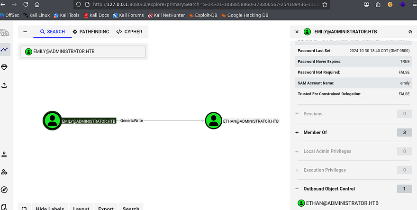This screenshot has width=417, height=210.
Task: Click the Hide Labels button
Action: (x=49, y=208)
